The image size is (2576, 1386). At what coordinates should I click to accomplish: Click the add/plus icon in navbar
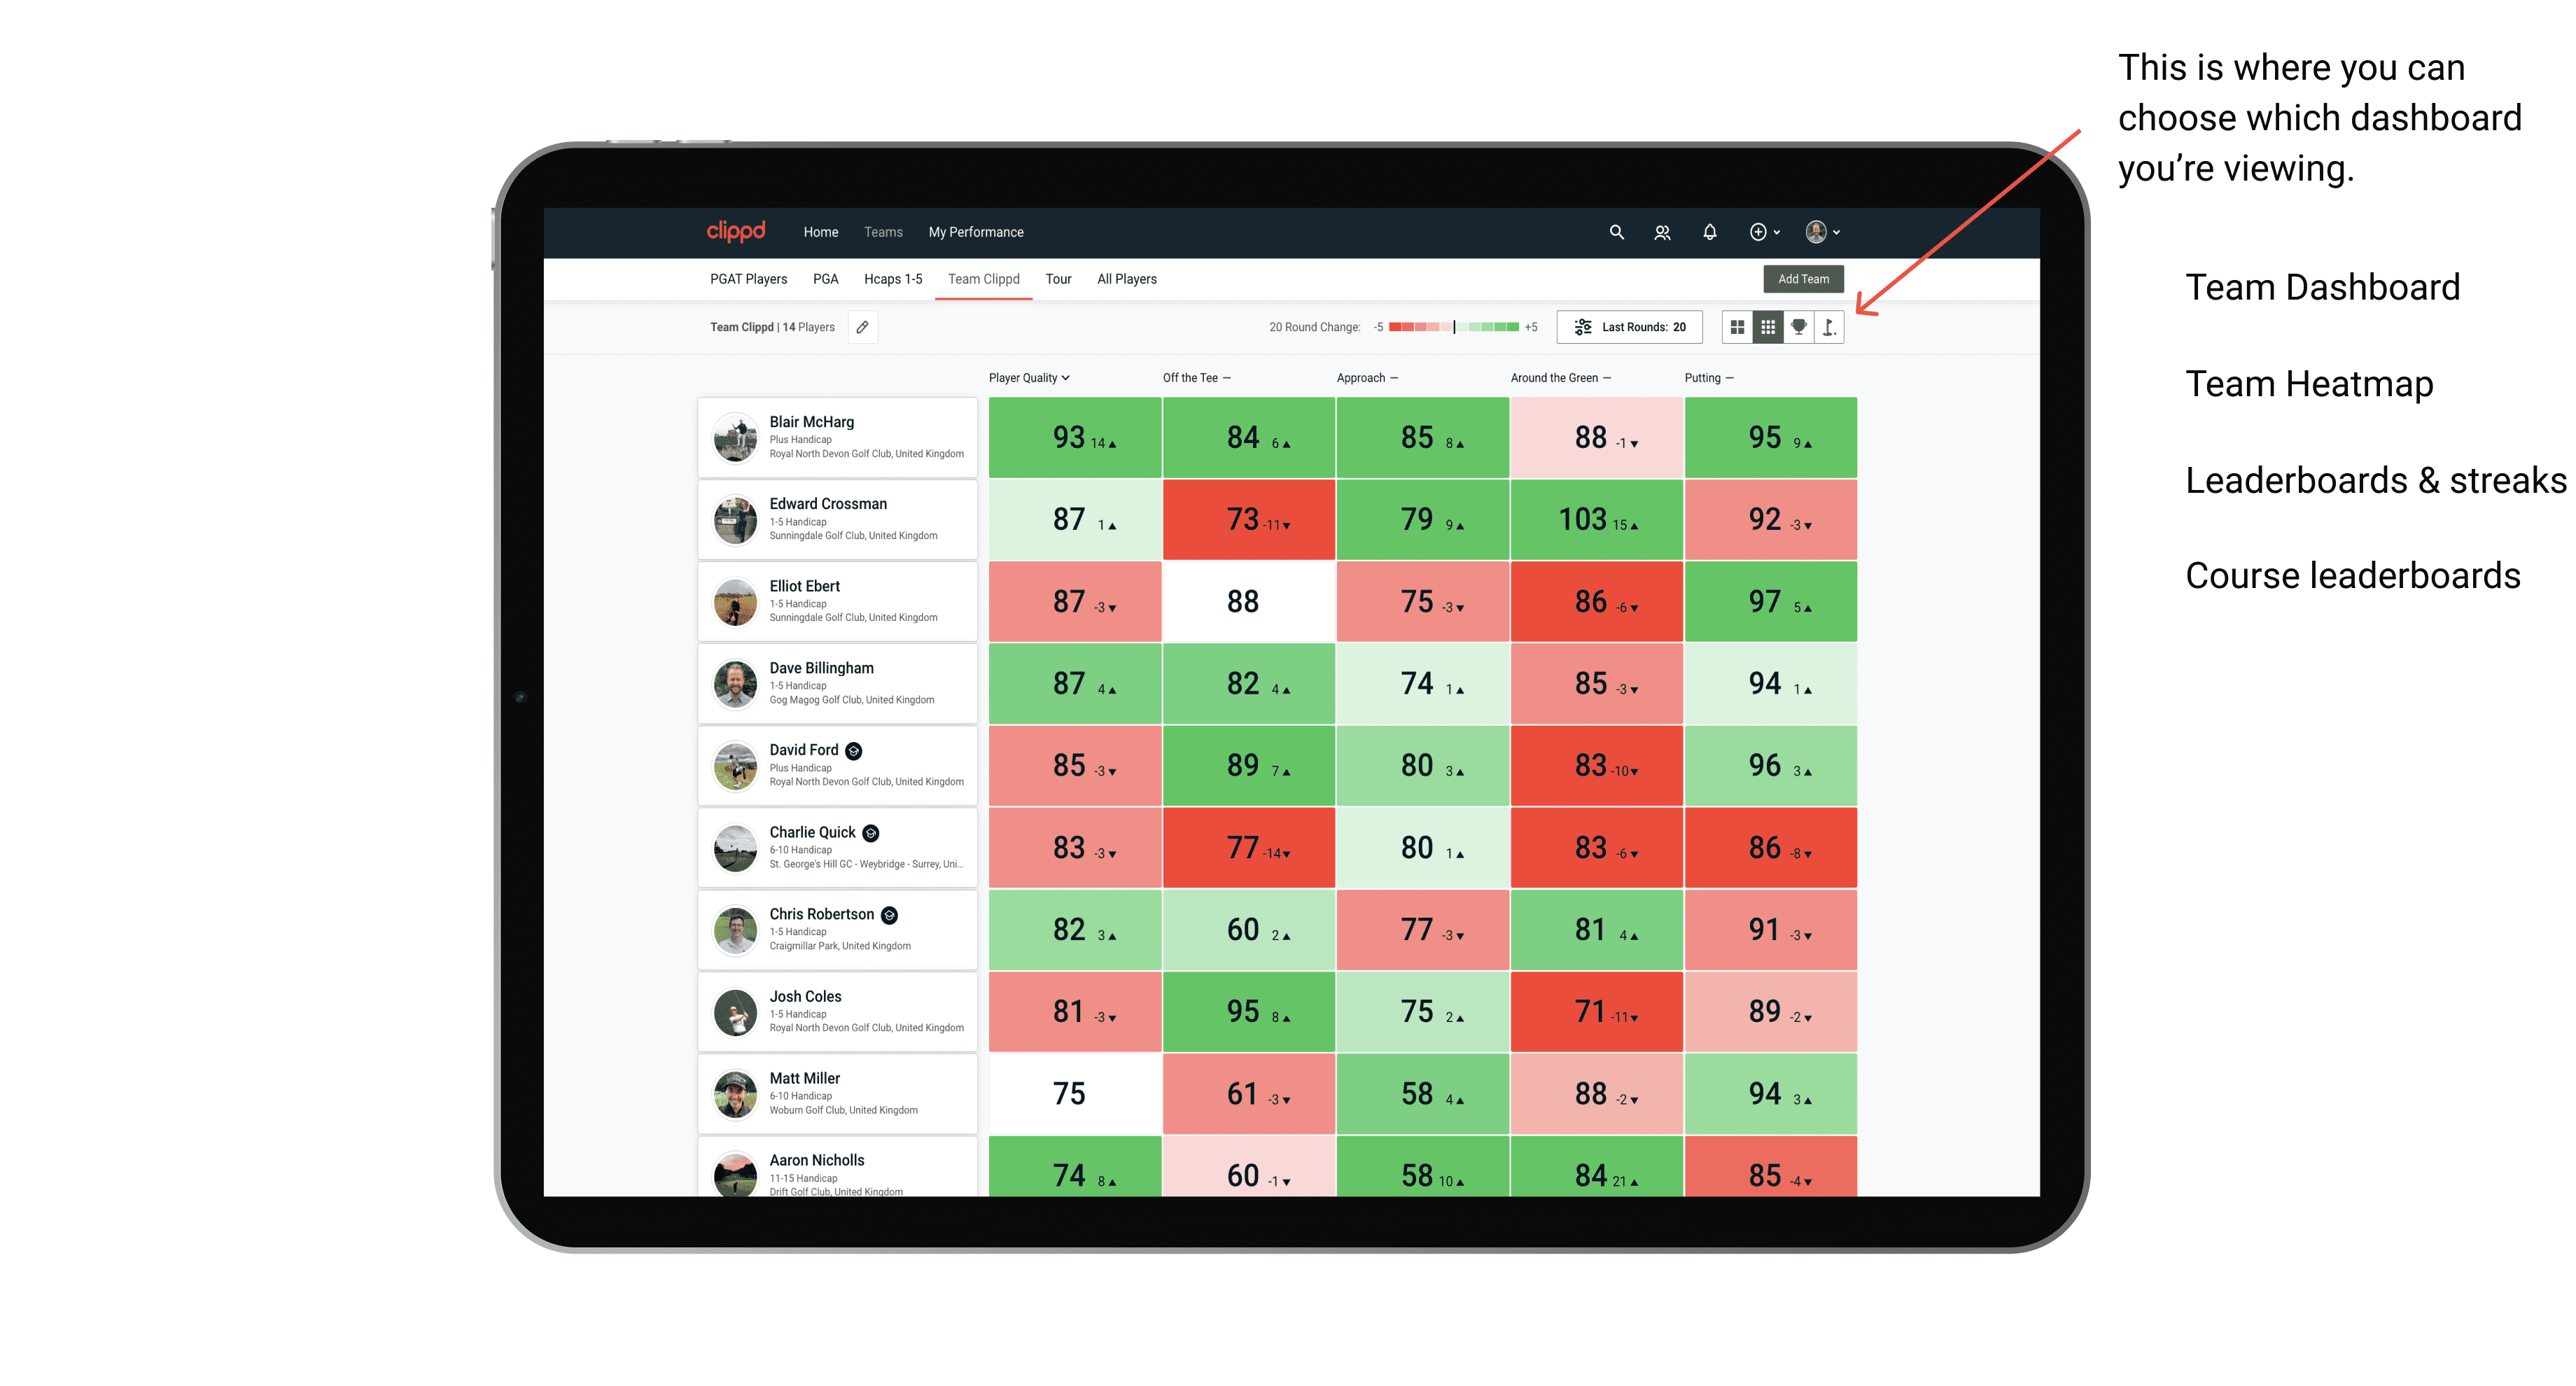(x=1756, y=232)
